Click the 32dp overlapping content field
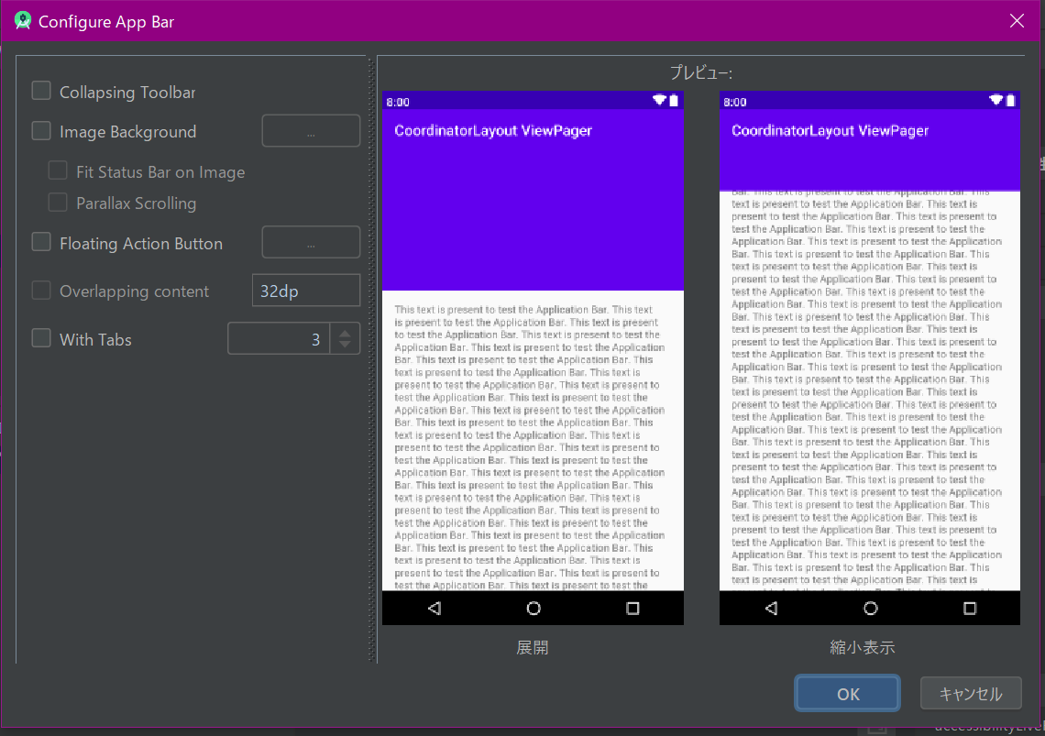 (306, 291)
